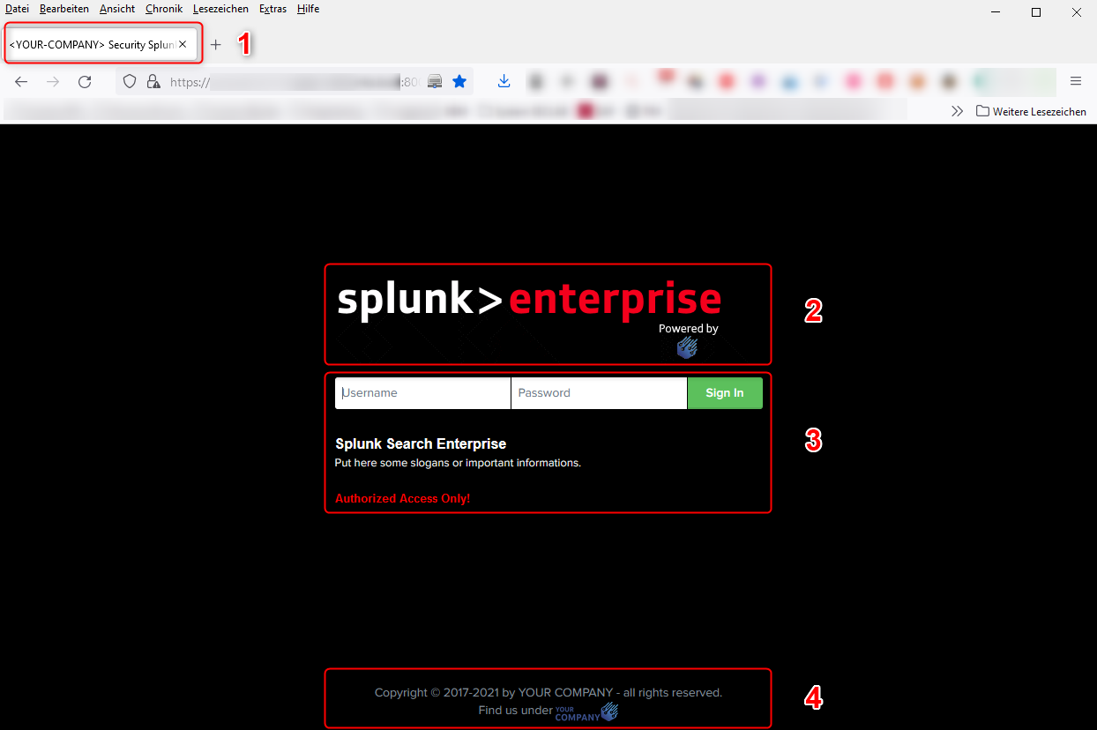
Task: Reload the current page
Action: pyautogui.click(x=85, y=82)
